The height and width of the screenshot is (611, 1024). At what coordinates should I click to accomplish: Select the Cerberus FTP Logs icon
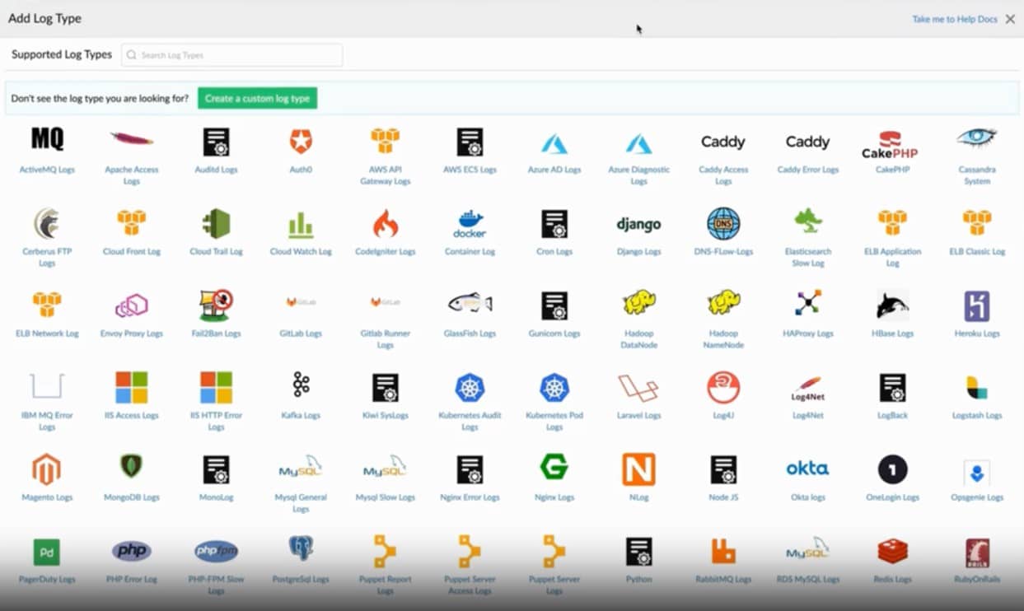pos(47,223)
